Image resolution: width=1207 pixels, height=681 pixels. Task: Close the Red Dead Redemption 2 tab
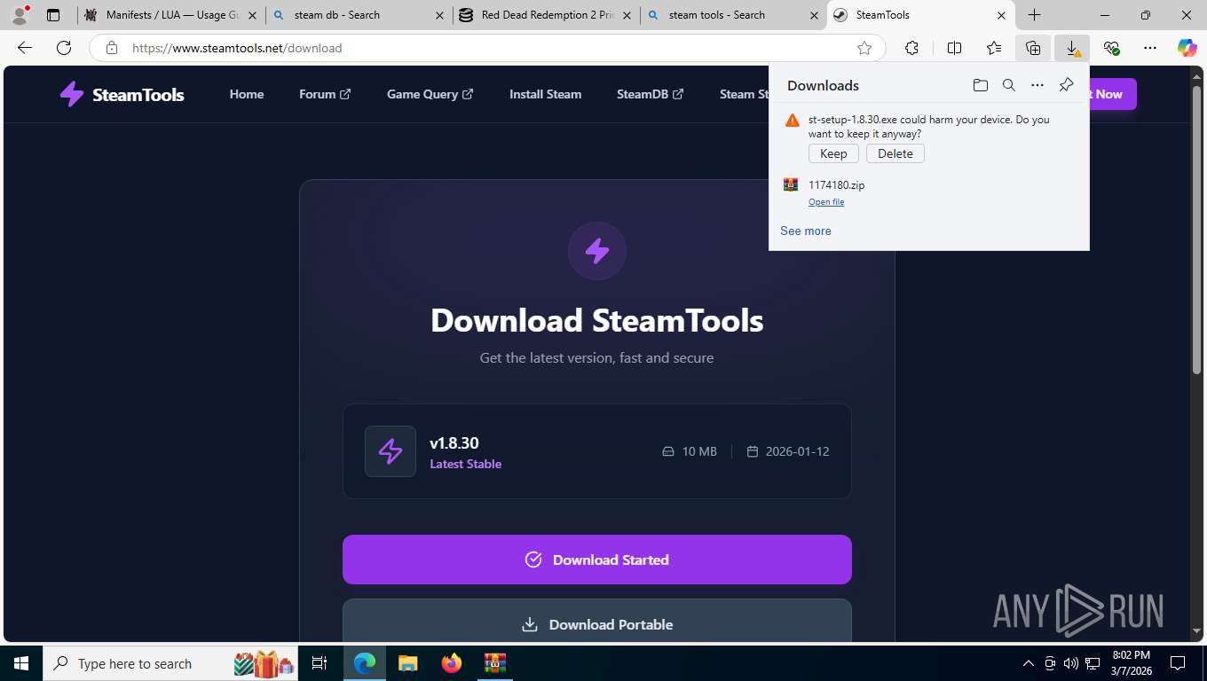627,15
